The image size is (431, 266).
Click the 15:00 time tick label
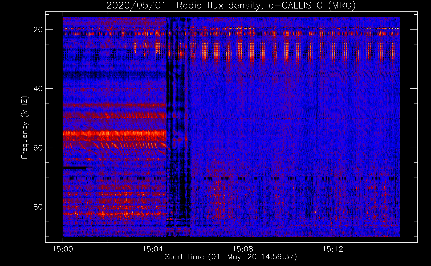click(x=63, y=249)
